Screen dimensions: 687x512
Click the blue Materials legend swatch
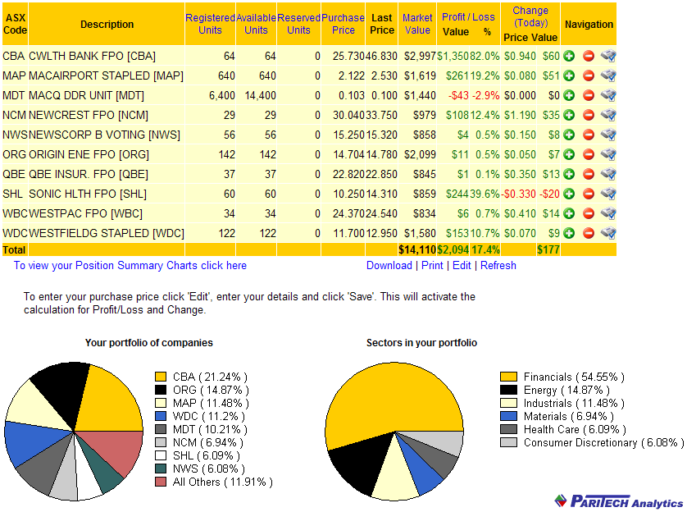pos(508,416)
